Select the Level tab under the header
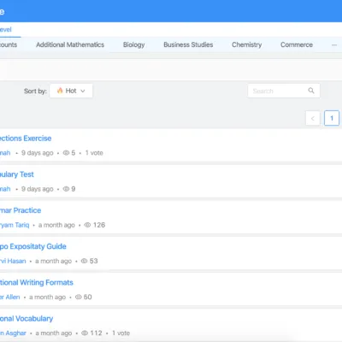342x342 pixels. point(5,30)
